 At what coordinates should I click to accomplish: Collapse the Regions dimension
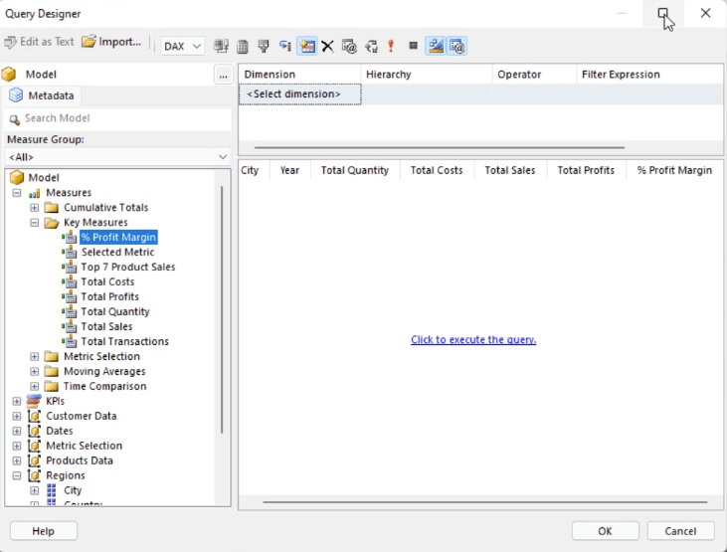(17, 475)
